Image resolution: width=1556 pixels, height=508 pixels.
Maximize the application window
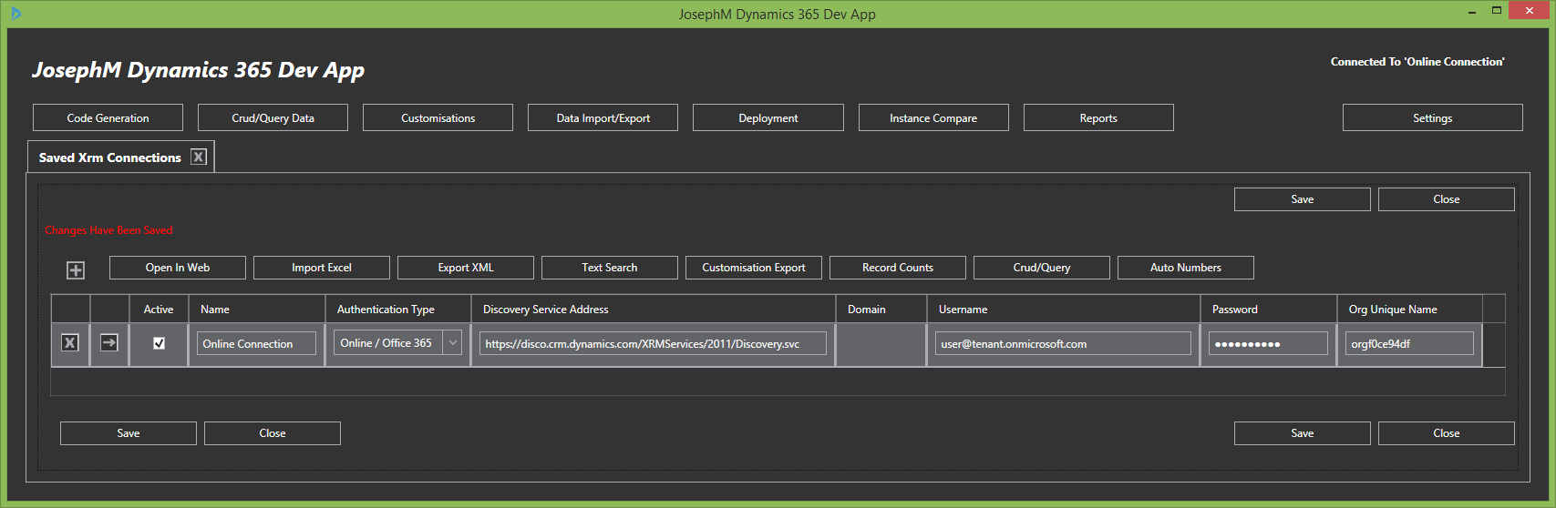[1497, 11]
